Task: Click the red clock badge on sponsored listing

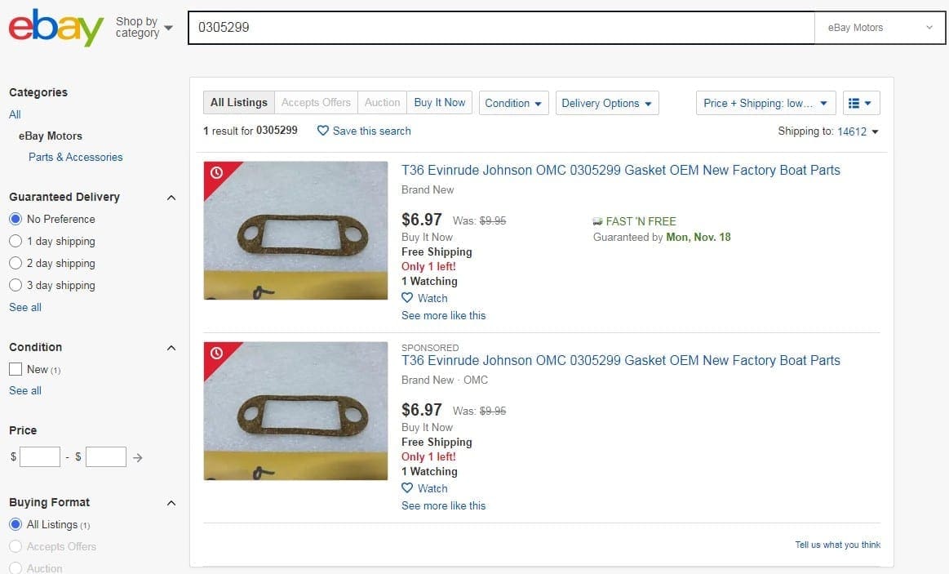Action: pyautogui.click(x=217, y=353)
